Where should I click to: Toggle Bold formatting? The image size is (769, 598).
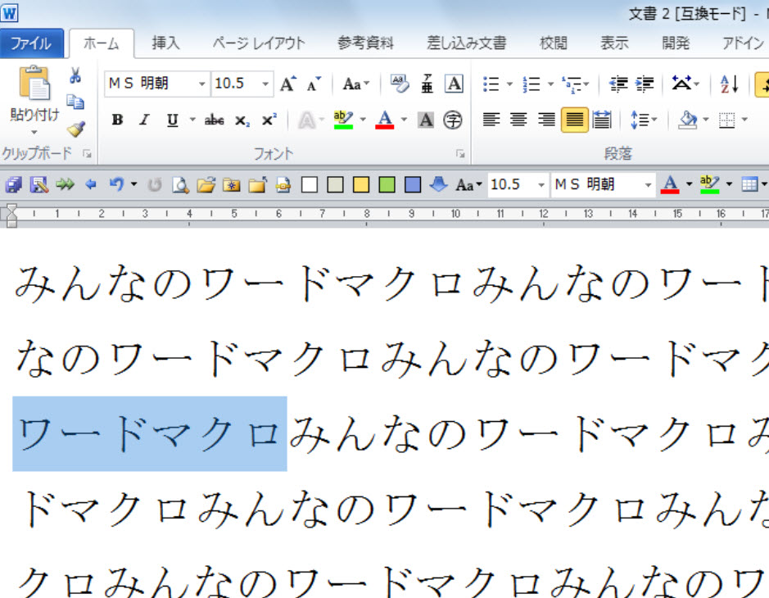pos(117,120)
